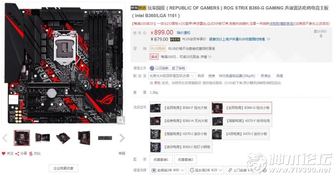Viewport: 334px width, 175px height.
Task: Click the heart 关注 follow icon
Action: 3,153
